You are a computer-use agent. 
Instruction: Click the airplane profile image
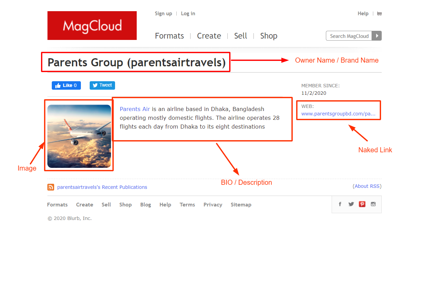click(x=79, y=136)
